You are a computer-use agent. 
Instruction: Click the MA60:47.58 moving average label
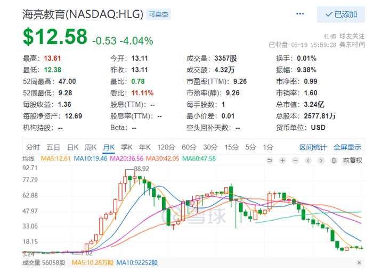tap(199, 158)
